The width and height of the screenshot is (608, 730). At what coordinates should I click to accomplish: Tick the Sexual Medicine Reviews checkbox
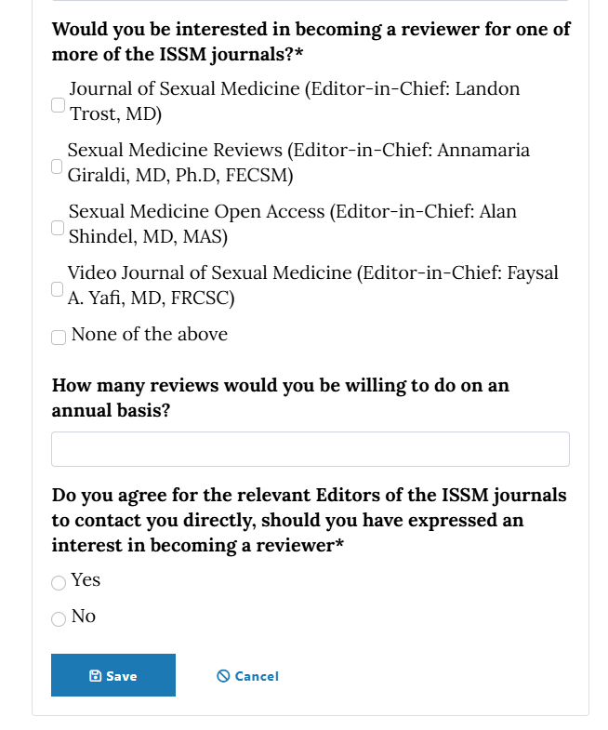(57, 166)
